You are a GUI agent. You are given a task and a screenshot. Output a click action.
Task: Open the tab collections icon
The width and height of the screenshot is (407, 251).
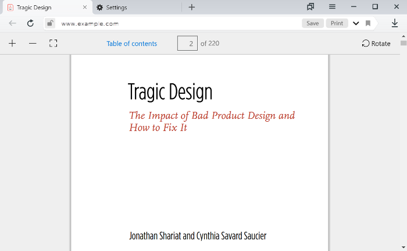[310, 7]
